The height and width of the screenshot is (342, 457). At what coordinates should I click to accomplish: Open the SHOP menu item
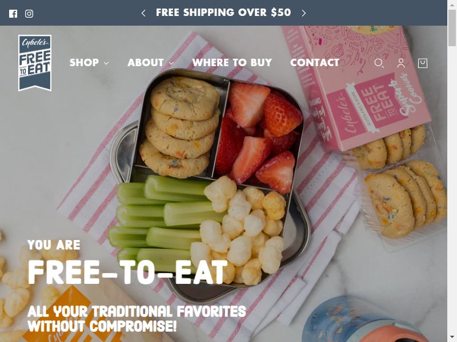pos(84,62)
